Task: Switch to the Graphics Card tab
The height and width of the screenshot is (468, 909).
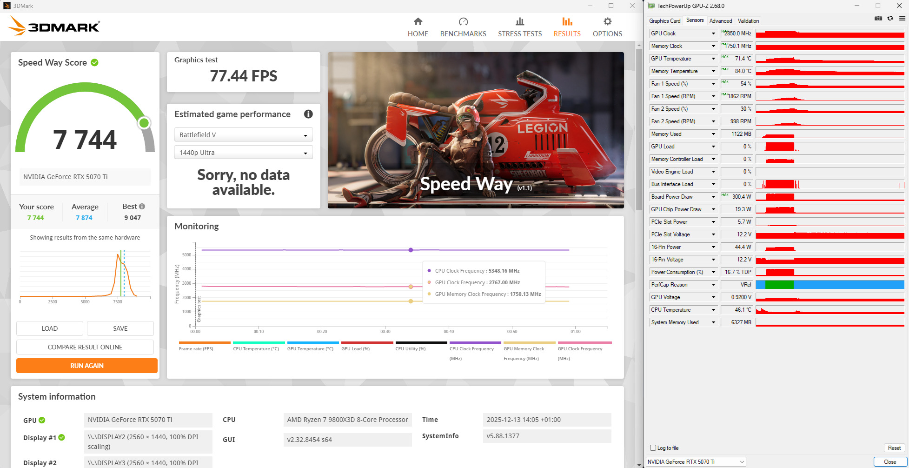Action: pyautogui.click(x=664, y=21)
